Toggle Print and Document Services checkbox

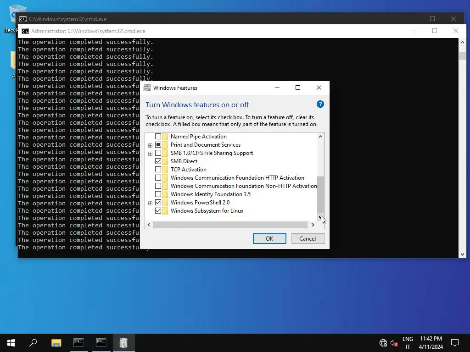coord(158,145)
